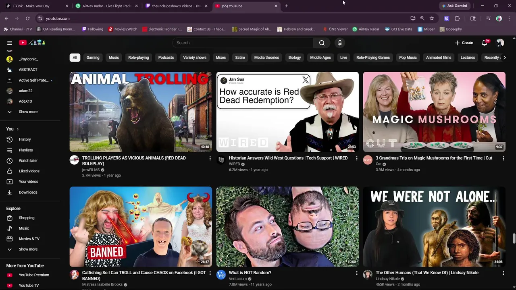Viewport: 516px width, 290px height.
Task: Play We Were Not Alone thumbnail
Action: [x=434, y=226]
